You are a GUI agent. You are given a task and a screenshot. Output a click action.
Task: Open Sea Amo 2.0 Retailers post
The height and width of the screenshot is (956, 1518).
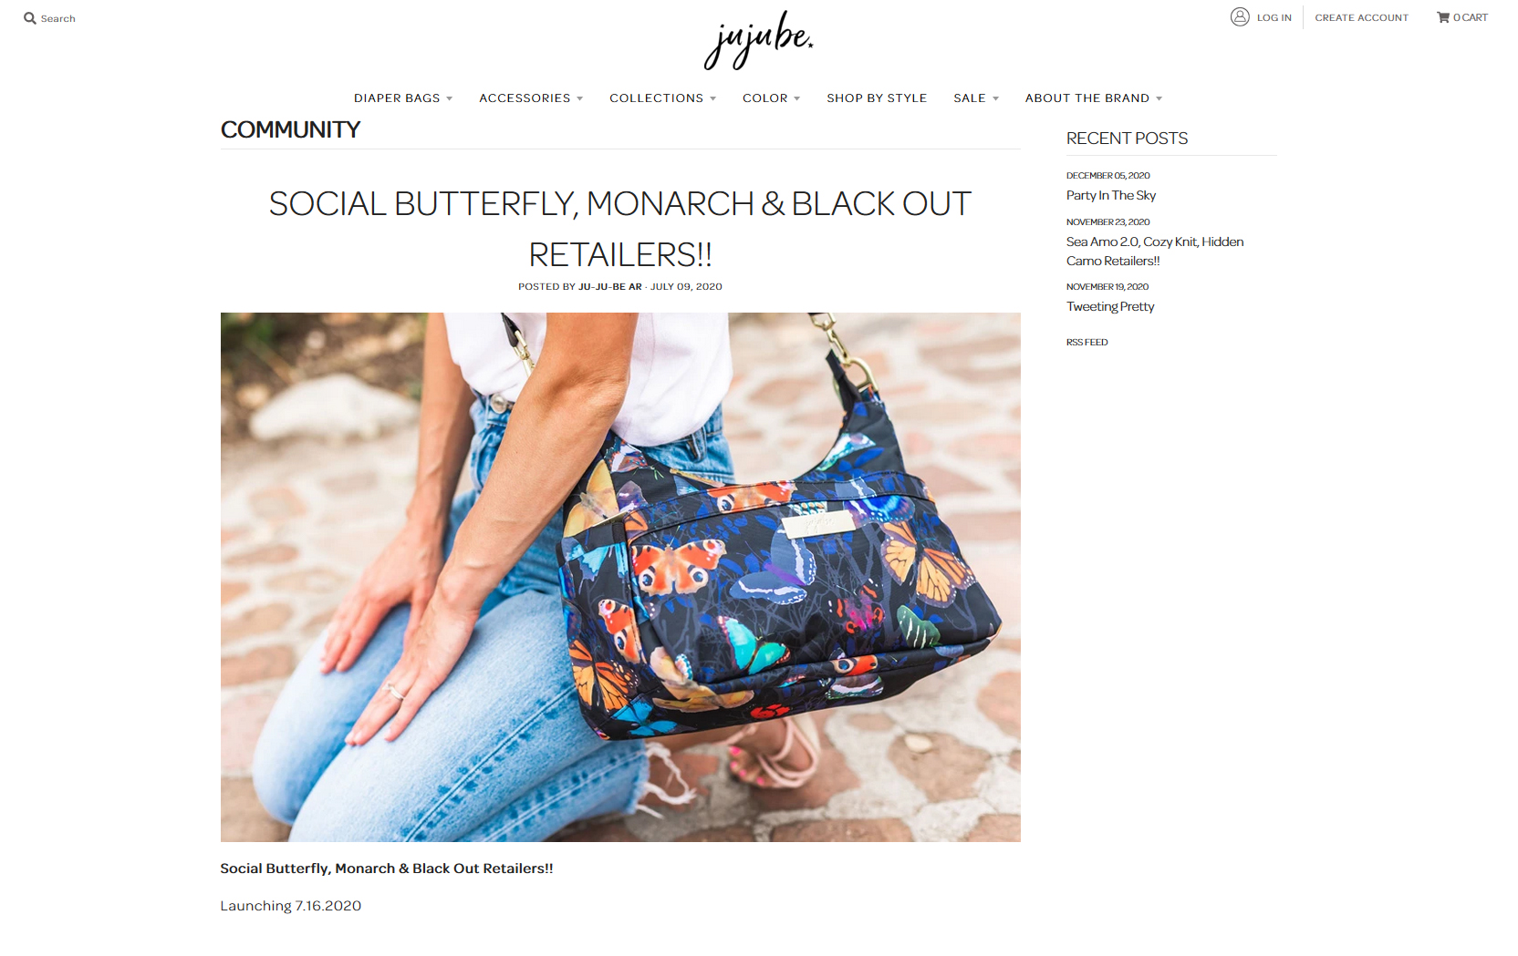pyautogui.click(x=1154, y=251)
